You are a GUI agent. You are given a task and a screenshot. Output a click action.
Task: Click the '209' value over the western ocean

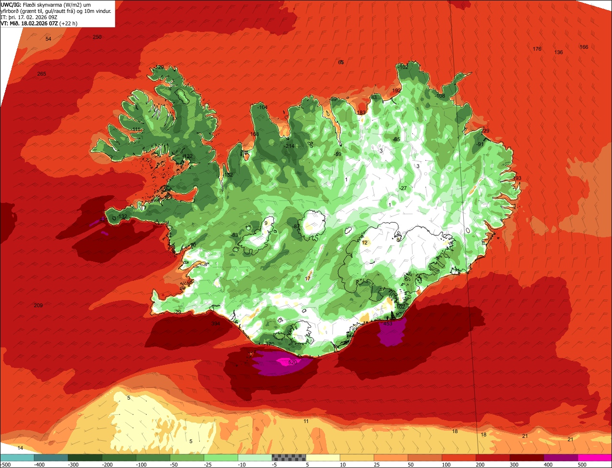click(38, 305)
